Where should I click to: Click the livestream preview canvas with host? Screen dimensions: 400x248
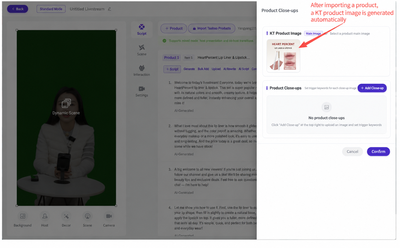click(x=66, y=118)
